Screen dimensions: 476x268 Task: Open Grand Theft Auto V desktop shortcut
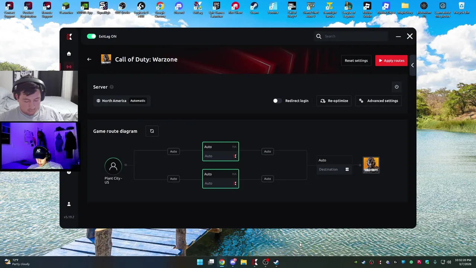(311, 10)
